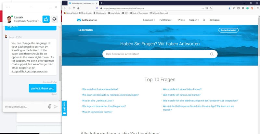Toggle the Firefox sidebar
The width and height of the screenshot is (260, 134).
(x=239, y=8)
